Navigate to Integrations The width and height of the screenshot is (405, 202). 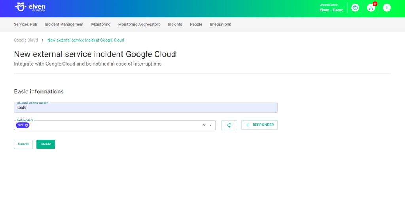(x=220, y=24)
